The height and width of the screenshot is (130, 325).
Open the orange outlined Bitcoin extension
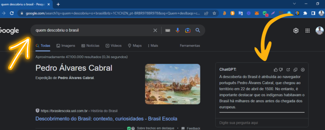pyautogui.click(x=224, y=13)
